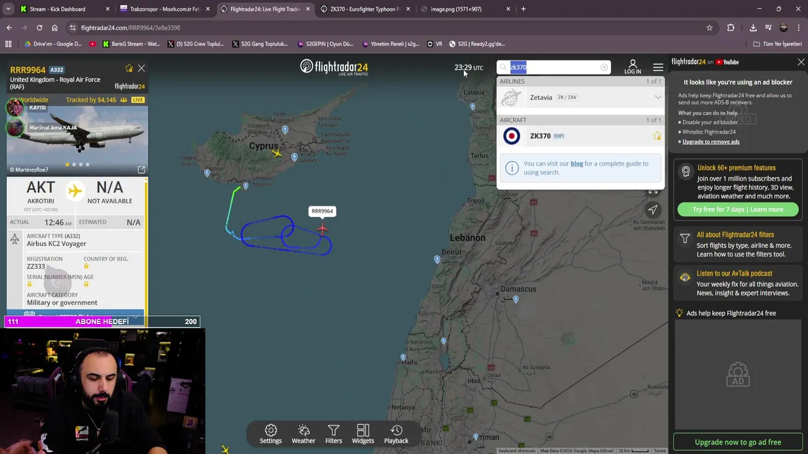
Task: Click Try free for 7 days button
Action: 737,209
